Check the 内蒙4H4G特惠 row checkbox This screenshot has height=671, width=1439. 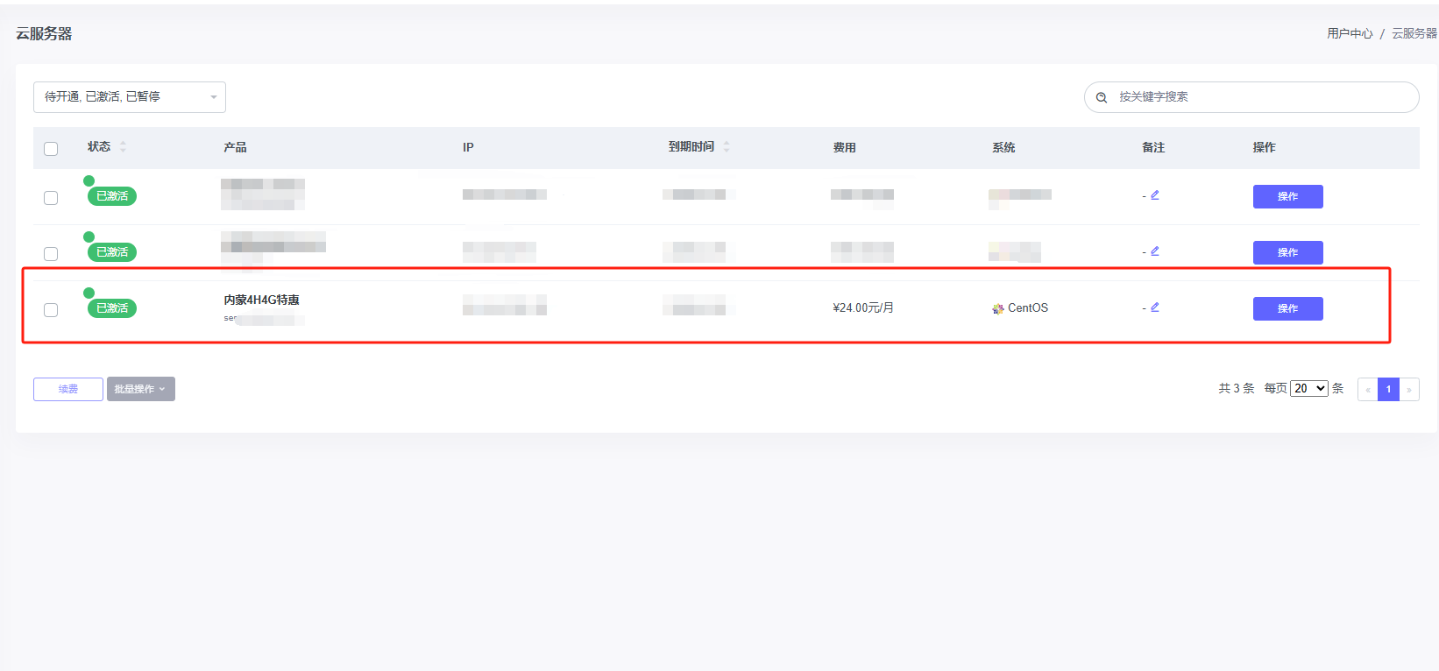click(51, 310)
